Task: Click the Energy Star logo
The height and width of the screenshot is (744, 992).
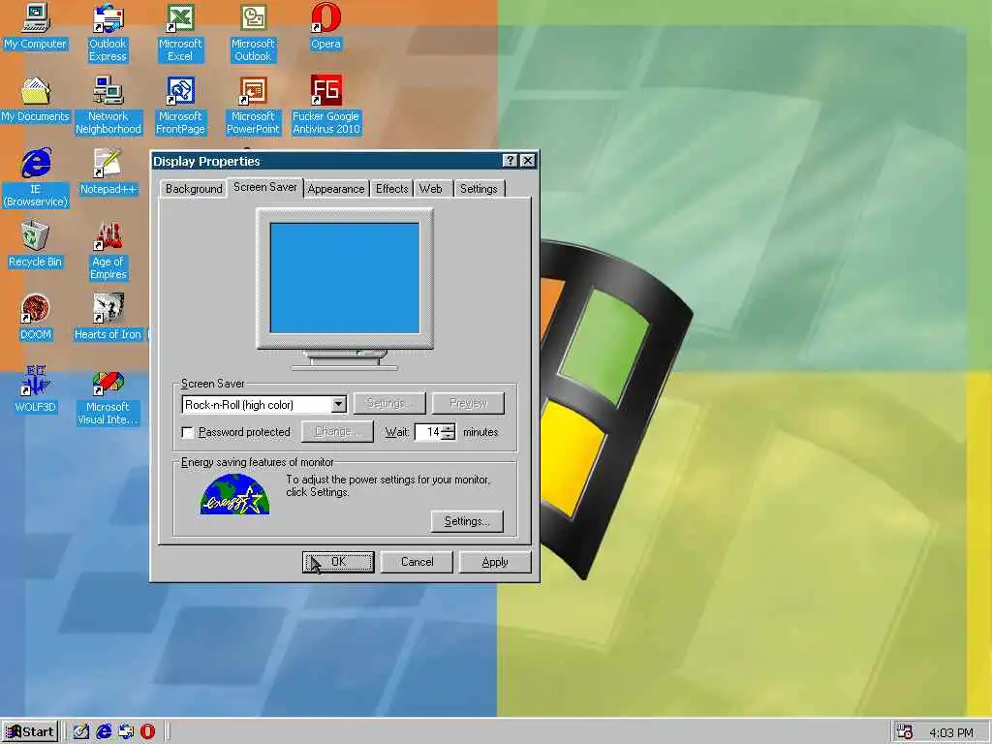Action: [234, 495]
